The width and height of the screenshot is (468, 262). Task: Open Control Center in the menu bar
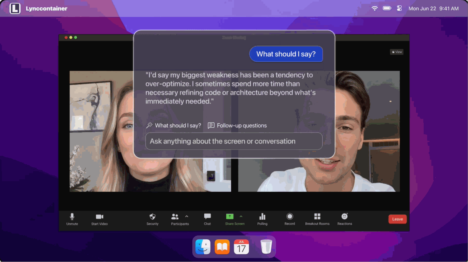(x=399, y=8)
